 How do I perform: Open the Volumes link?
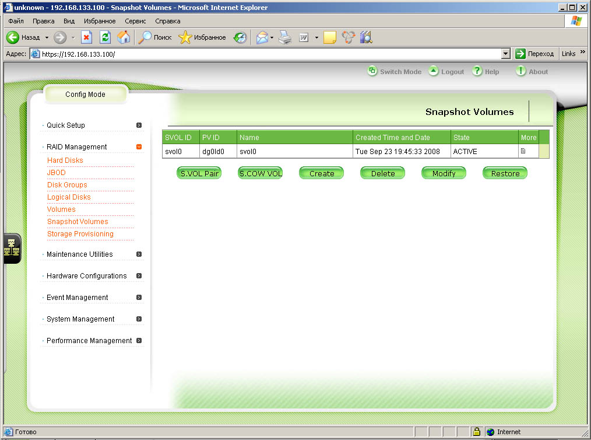[x=61, y=209]
